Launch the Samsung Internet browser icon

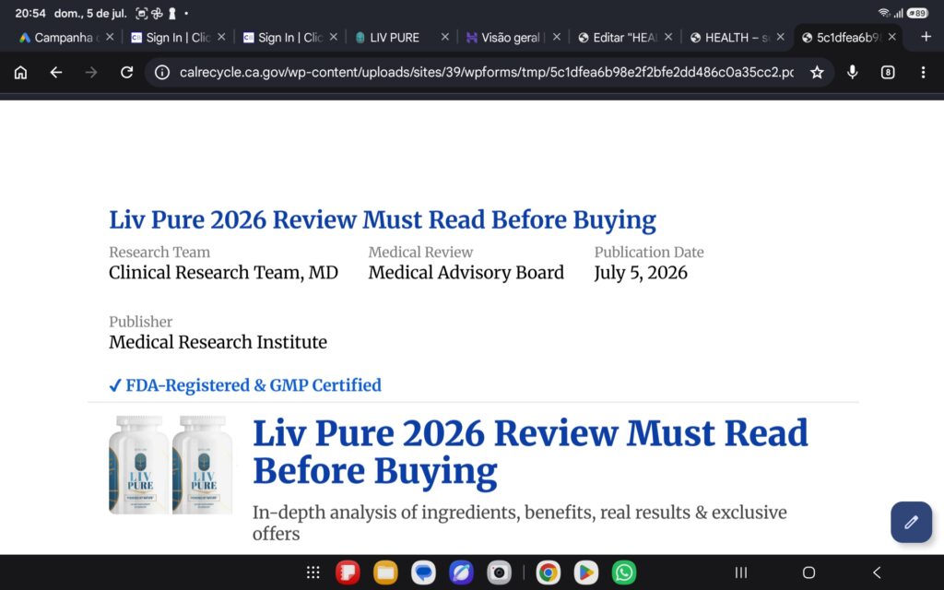click(x=461, y=572)
